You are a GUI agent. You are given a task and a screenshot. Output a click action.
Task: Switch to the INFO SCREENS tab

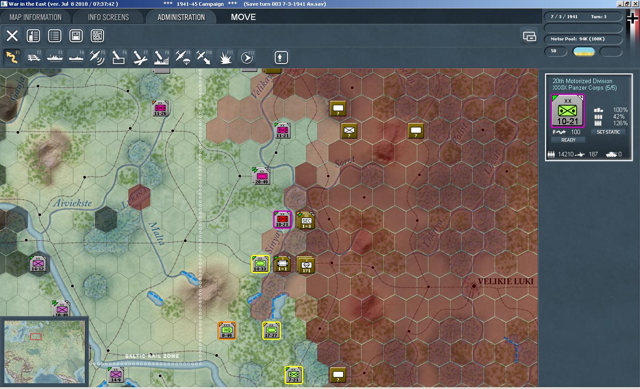[108, 17]
